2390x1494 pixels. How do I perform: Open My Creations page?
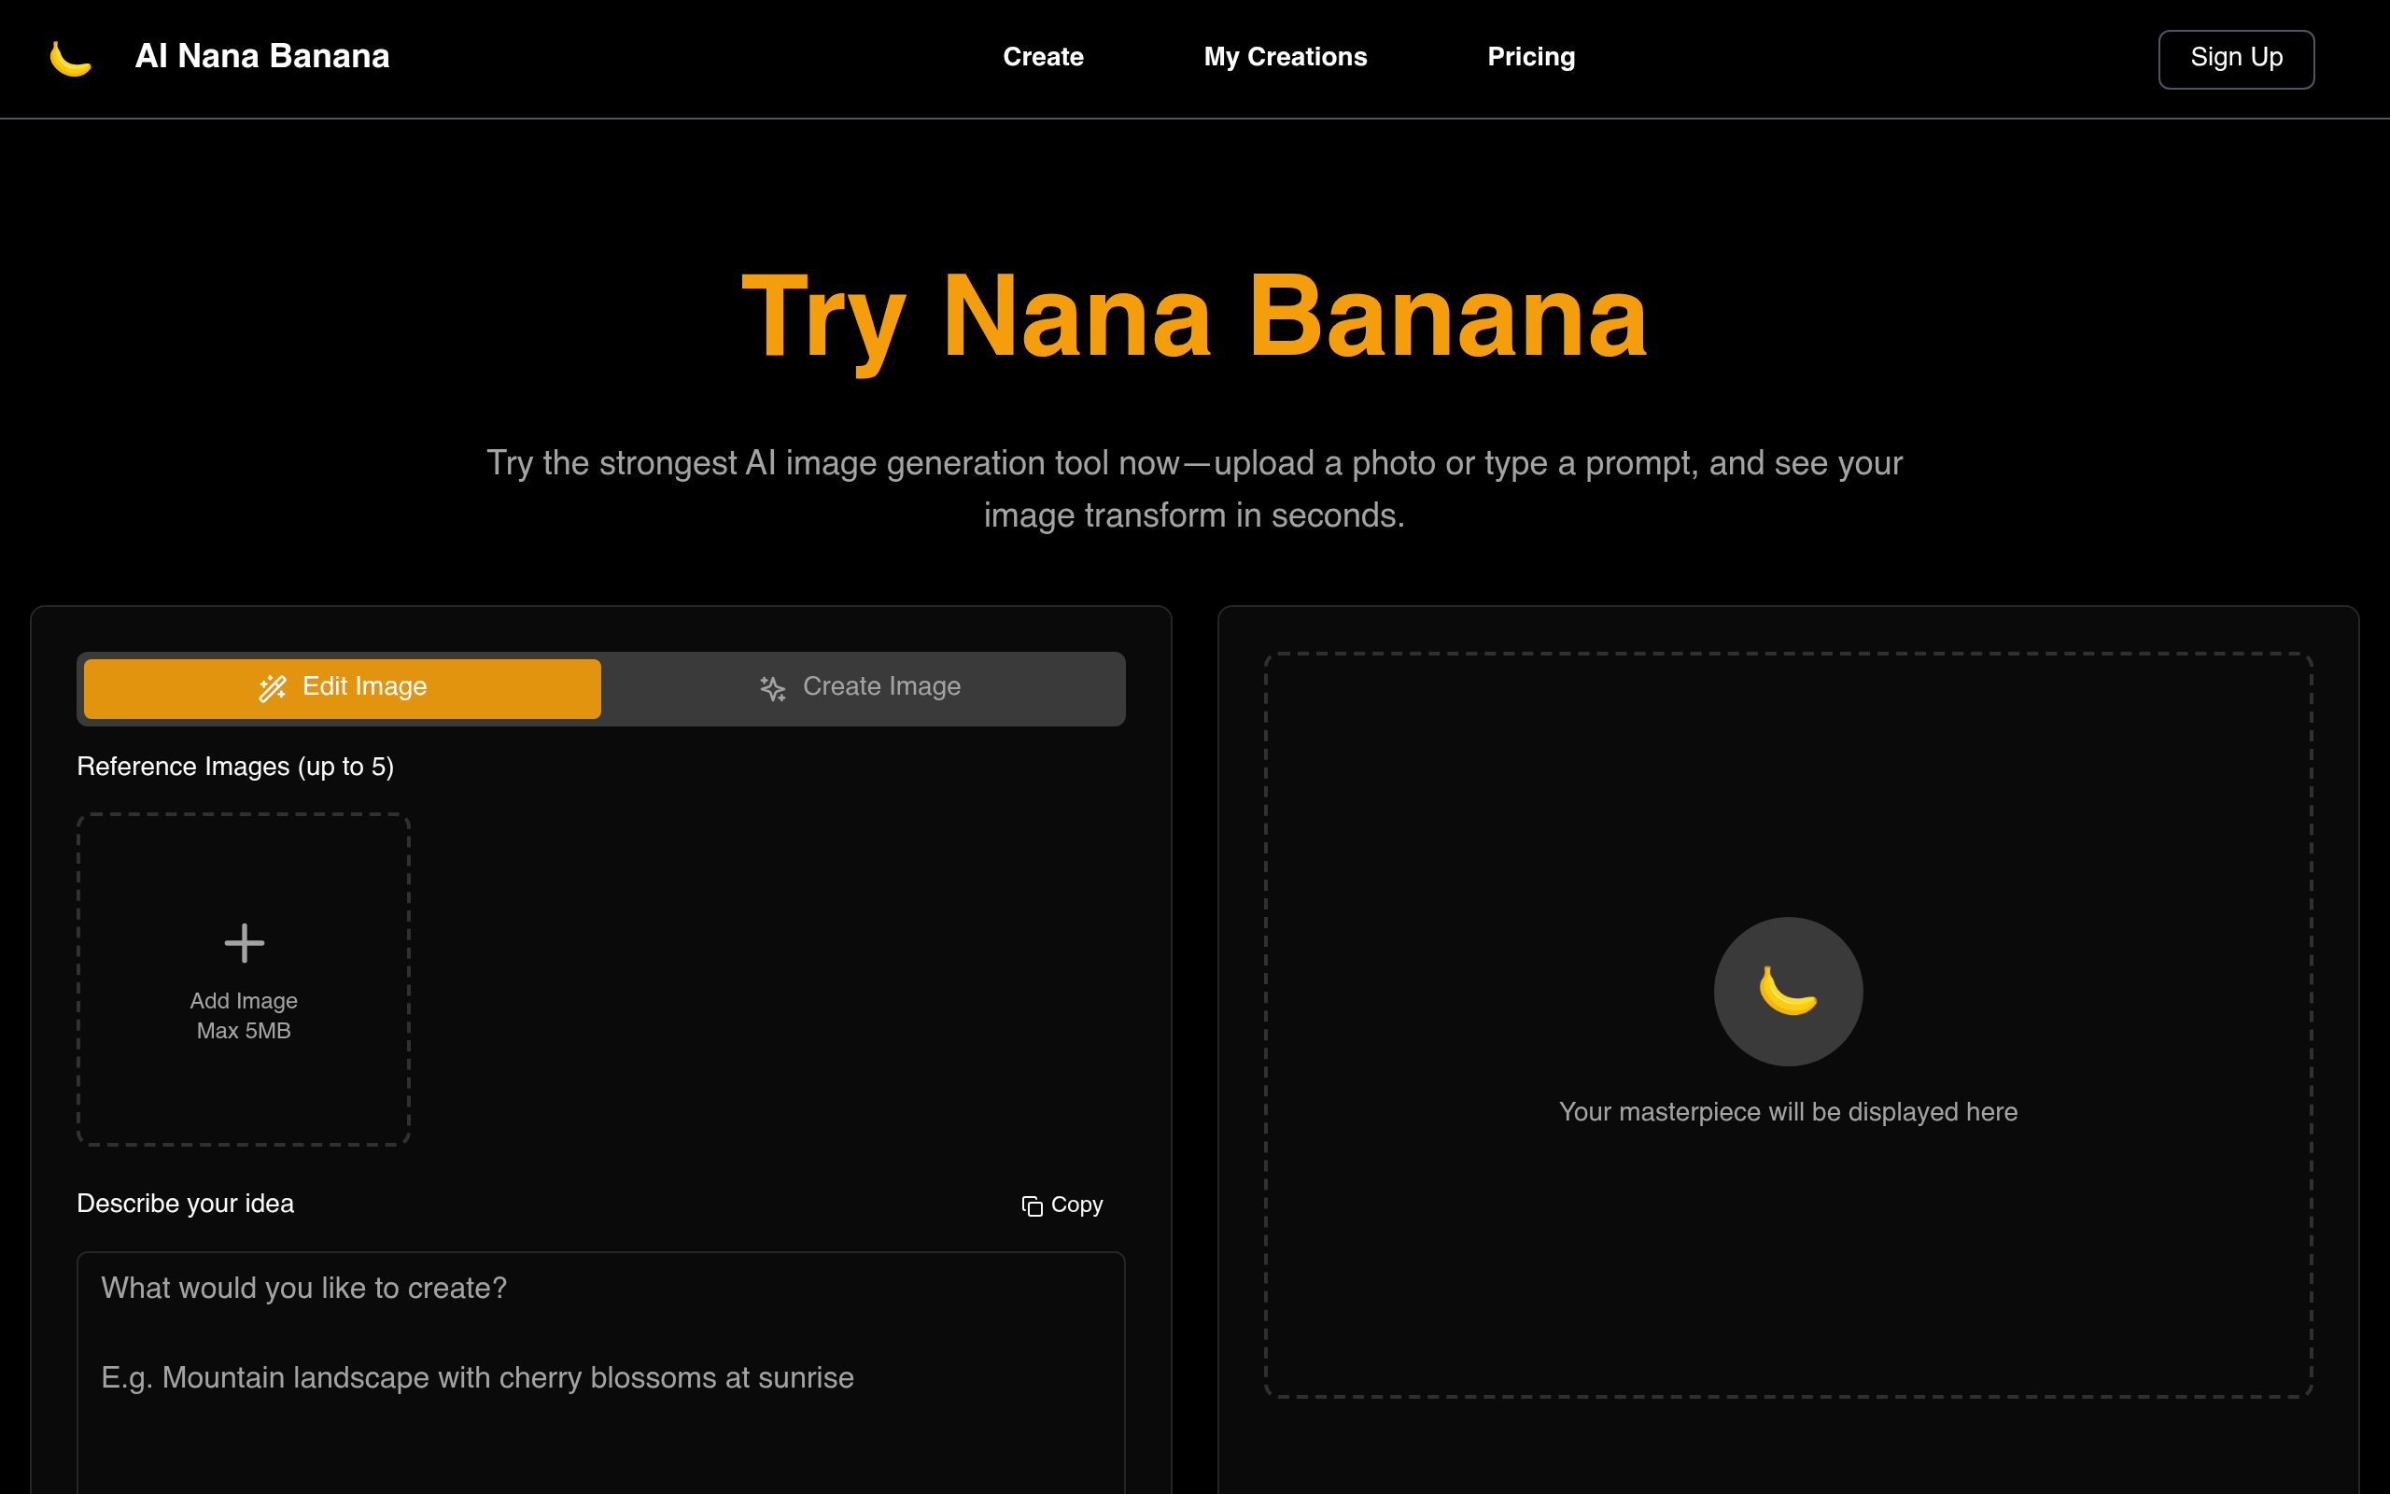pyautogui.click(x=1285, y=57)
